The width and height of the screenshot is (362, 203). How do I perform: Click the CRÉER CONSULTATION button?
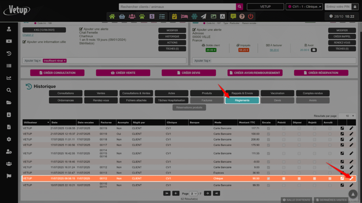[x=57, y=73]
